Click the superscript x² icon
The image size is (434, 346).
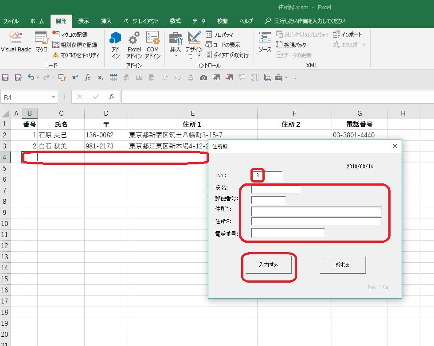pos(75,78)
